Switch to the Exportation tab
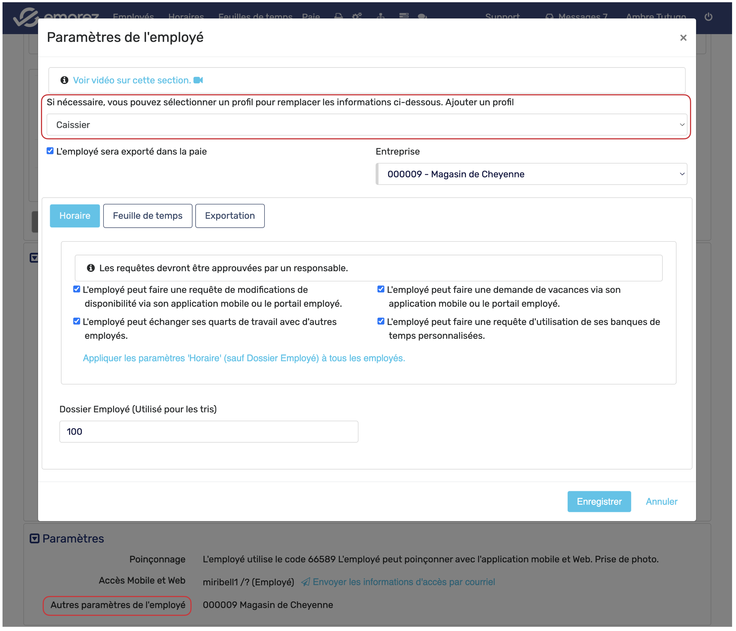This screenshot has height=631, width=736. coord(230,216)
